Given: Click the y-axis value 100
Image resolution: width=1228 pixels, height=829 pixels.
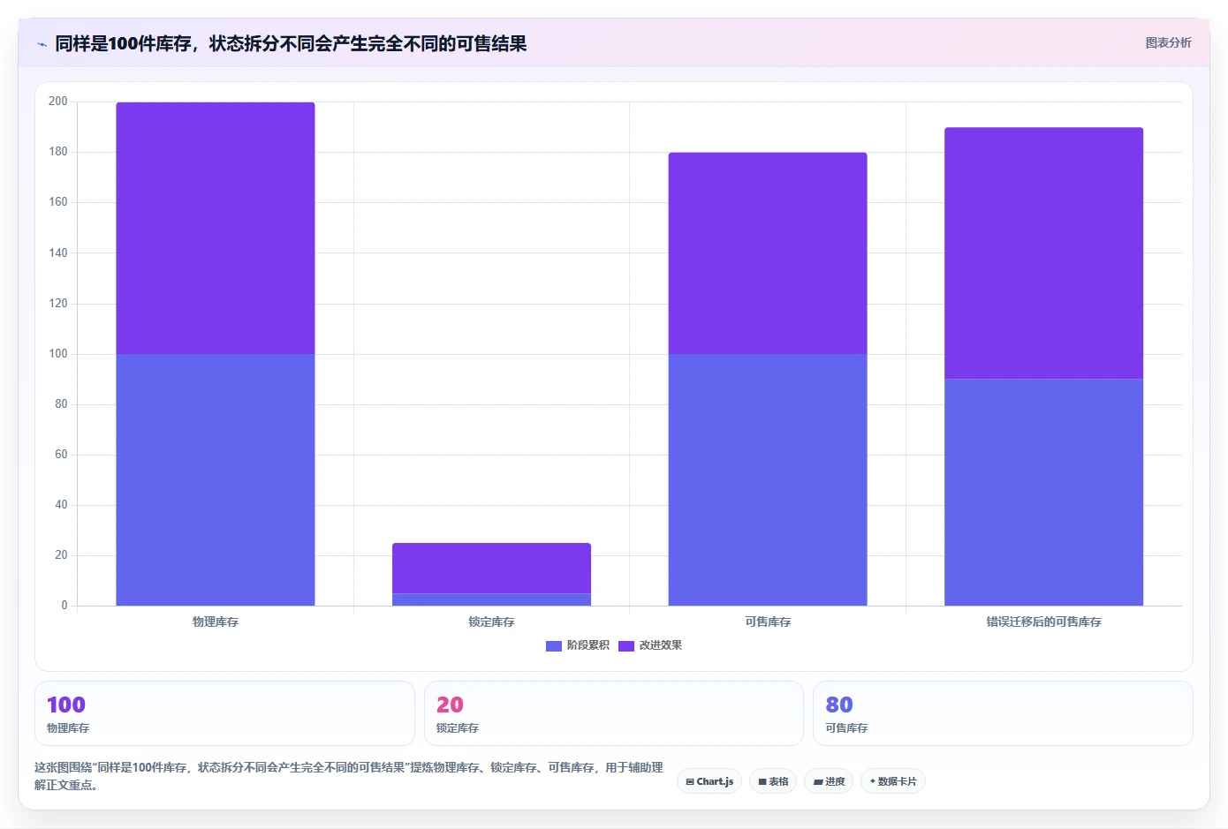Looking at the screenshot, I should point(58,354).
